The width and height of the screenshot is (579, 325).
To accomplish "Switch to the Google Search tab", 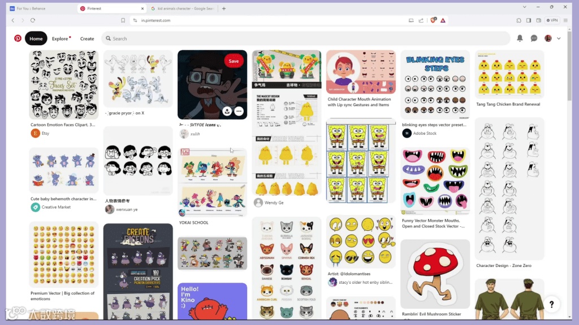I will pos(183,8).
